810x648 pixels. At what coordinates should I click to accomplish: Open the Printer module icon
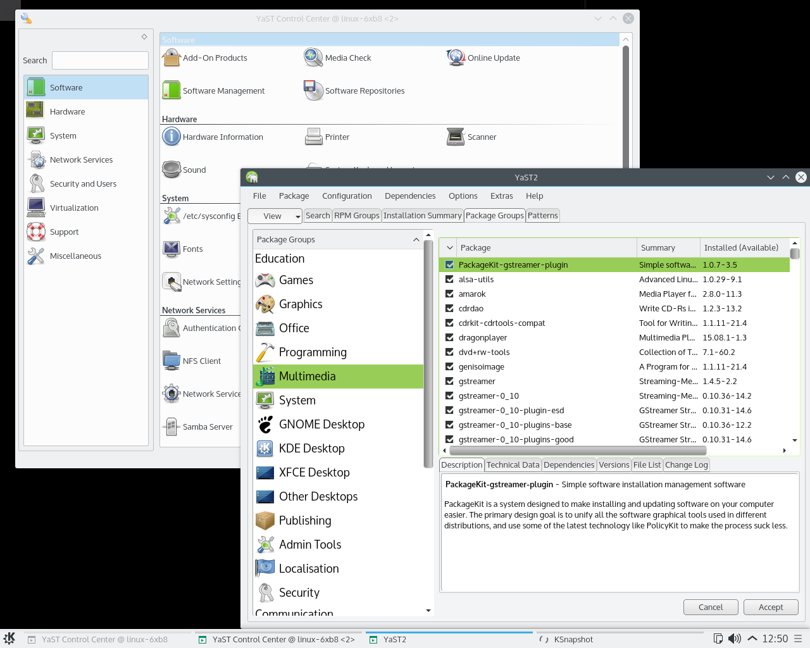(x=313, y=137)
